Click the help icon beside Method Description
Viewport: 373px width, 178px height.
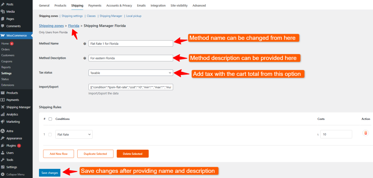tap(85, 58)
